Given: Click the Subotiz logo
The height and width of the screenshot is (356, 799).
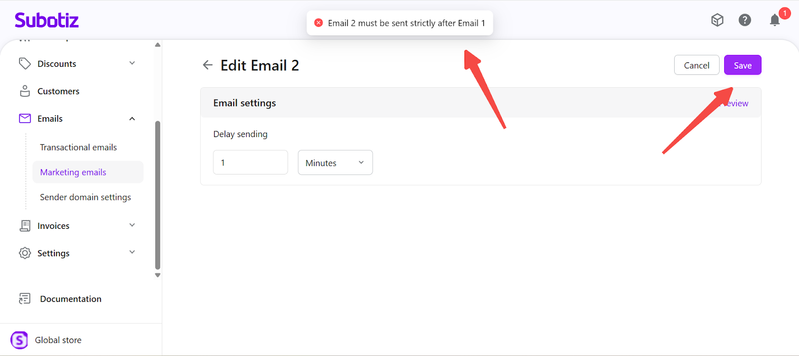Looking at the screenshot, I should point(46,20).
